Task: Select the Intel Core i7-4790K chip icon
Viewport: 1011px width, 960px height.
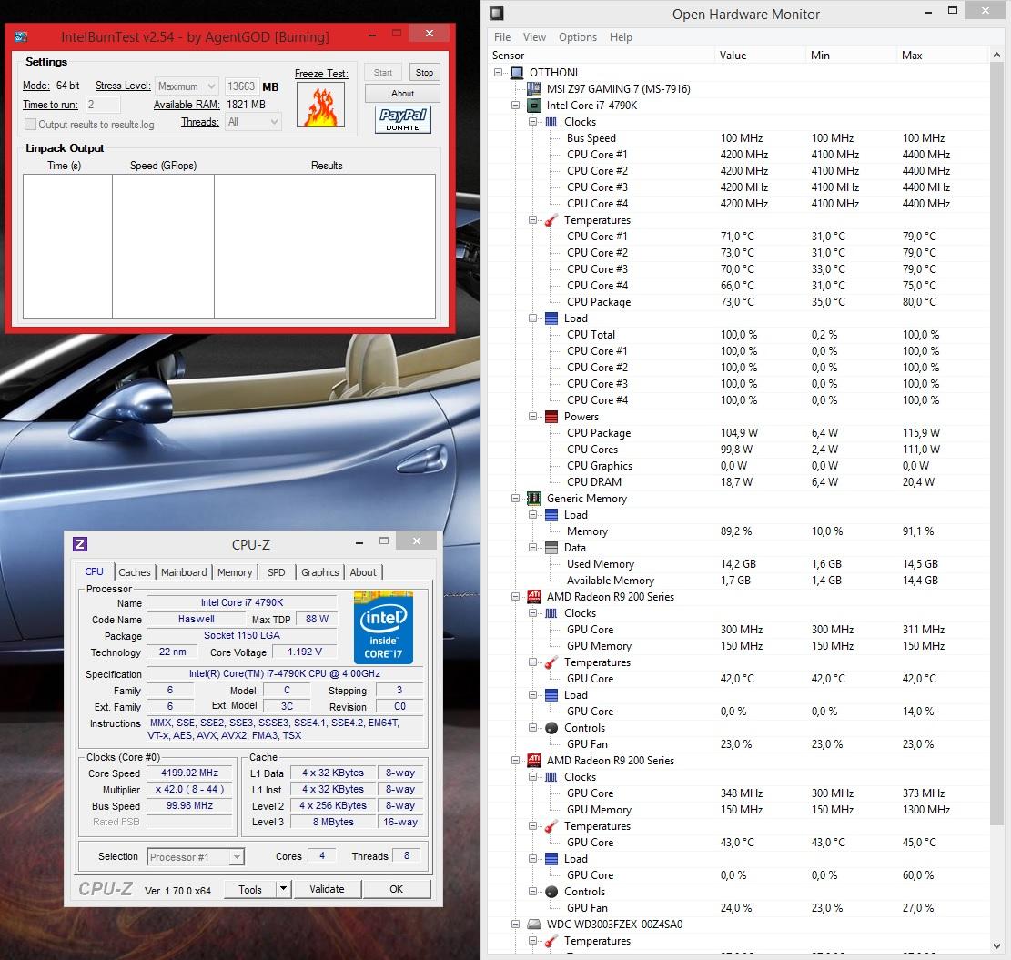Action: 534,106
